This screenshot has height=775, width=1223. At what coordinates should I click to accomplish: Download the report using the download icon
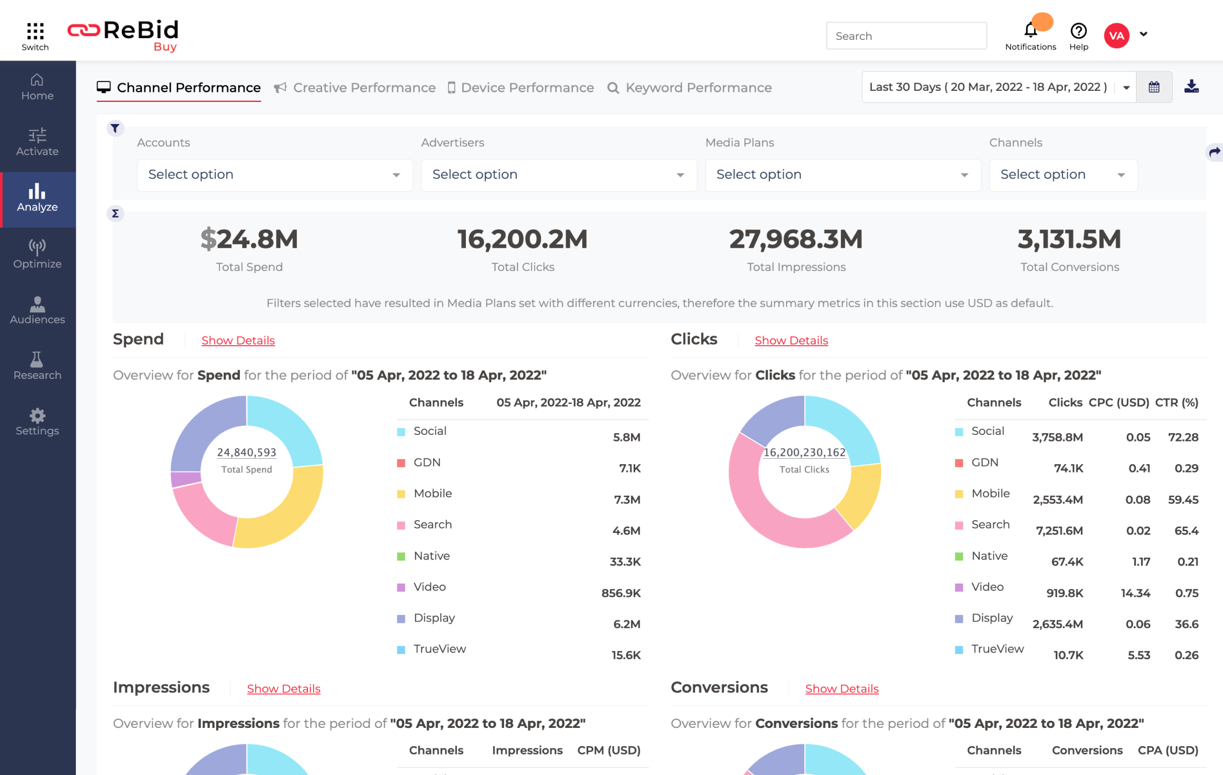(1191, 86)
